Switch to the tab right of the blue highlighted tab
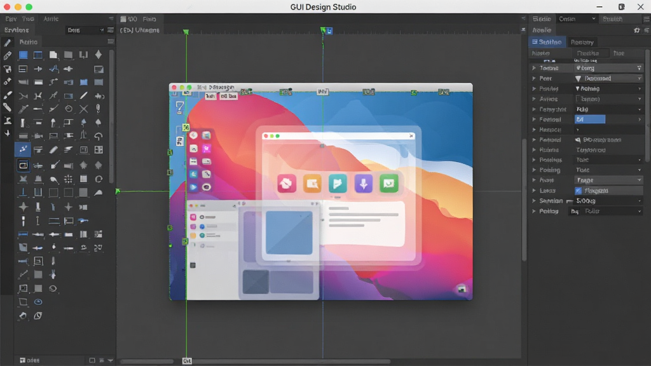The width and height of the screenshot is (651, 366). [582, 42]
